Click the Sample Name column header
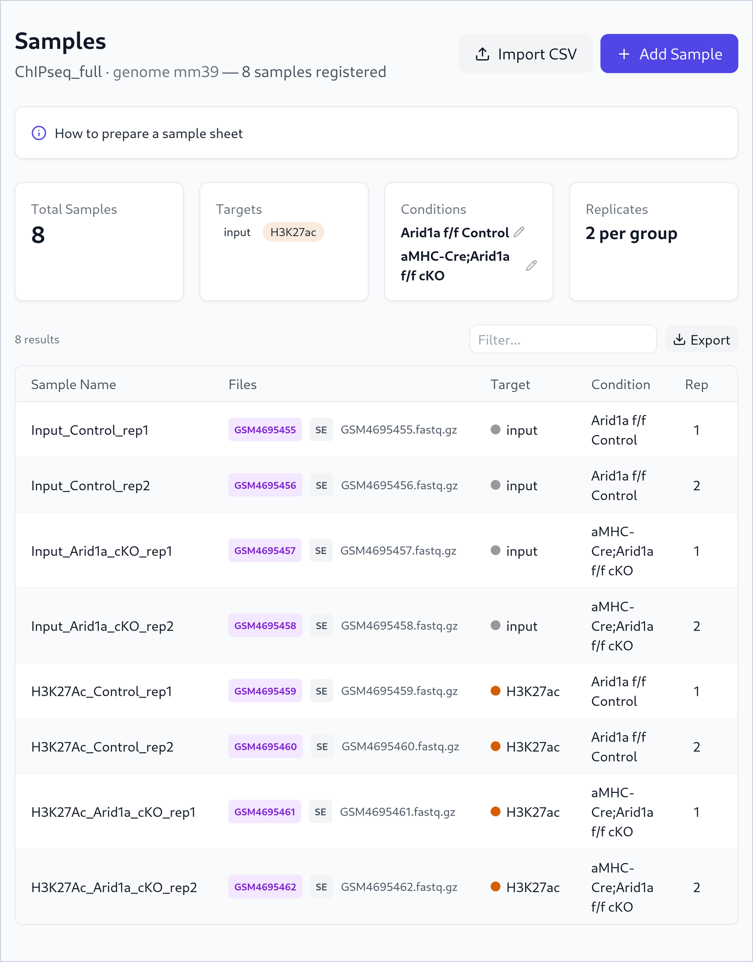 pyautogui.click(x=73, y=385)
